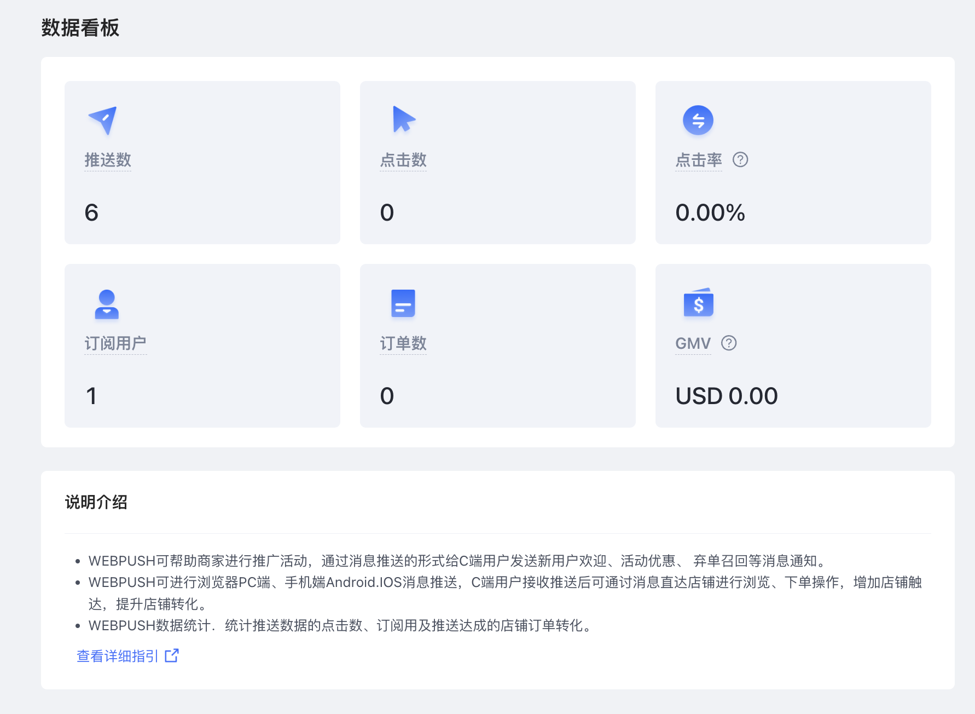Click the 数据看板 page heading
The image size is (975, 714).
pyautogui.click(x=80, y=27)
